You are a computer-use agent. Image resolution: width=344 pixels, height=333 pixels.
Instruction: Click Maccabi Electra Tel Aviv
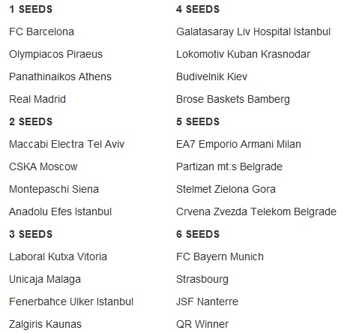coord(67,144)
